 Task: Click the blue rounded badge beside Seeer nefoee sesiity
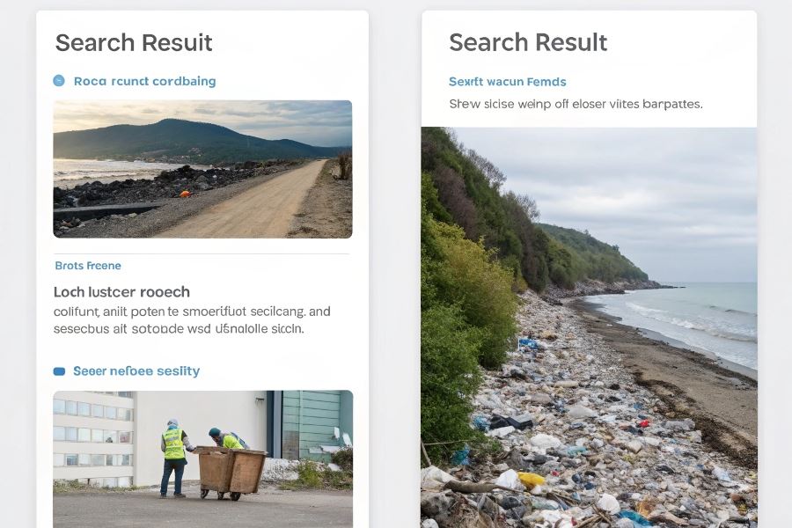click(x=59, y=371)
